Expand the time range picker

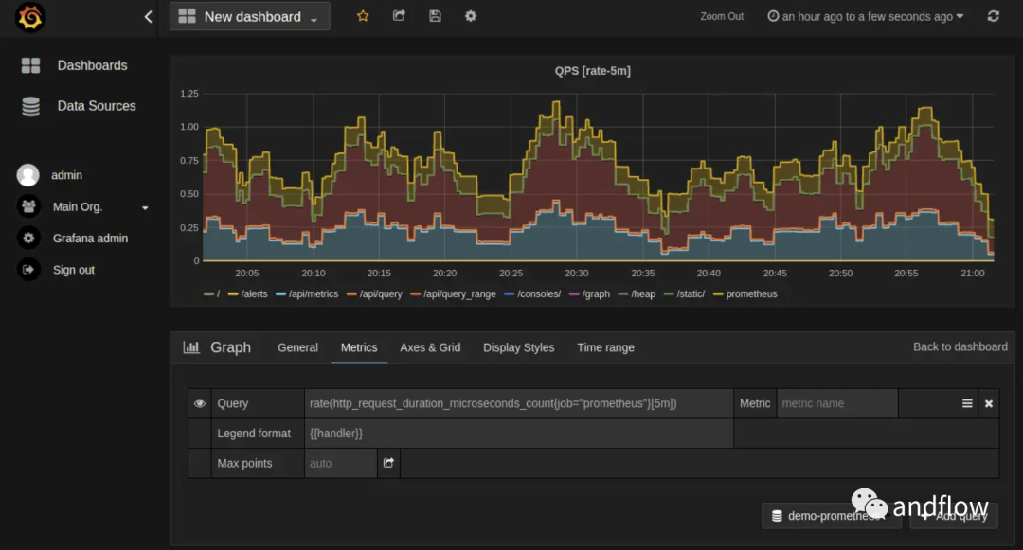[865, 17]
